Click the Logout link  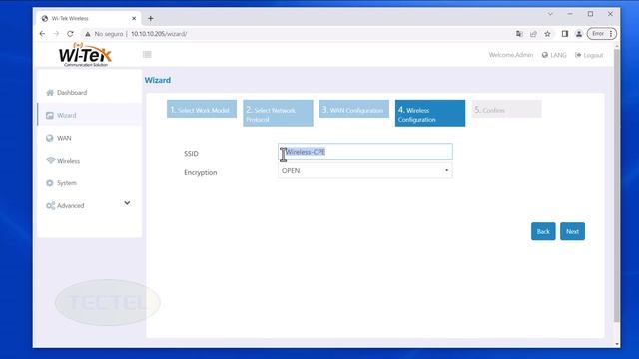point(589,55)
